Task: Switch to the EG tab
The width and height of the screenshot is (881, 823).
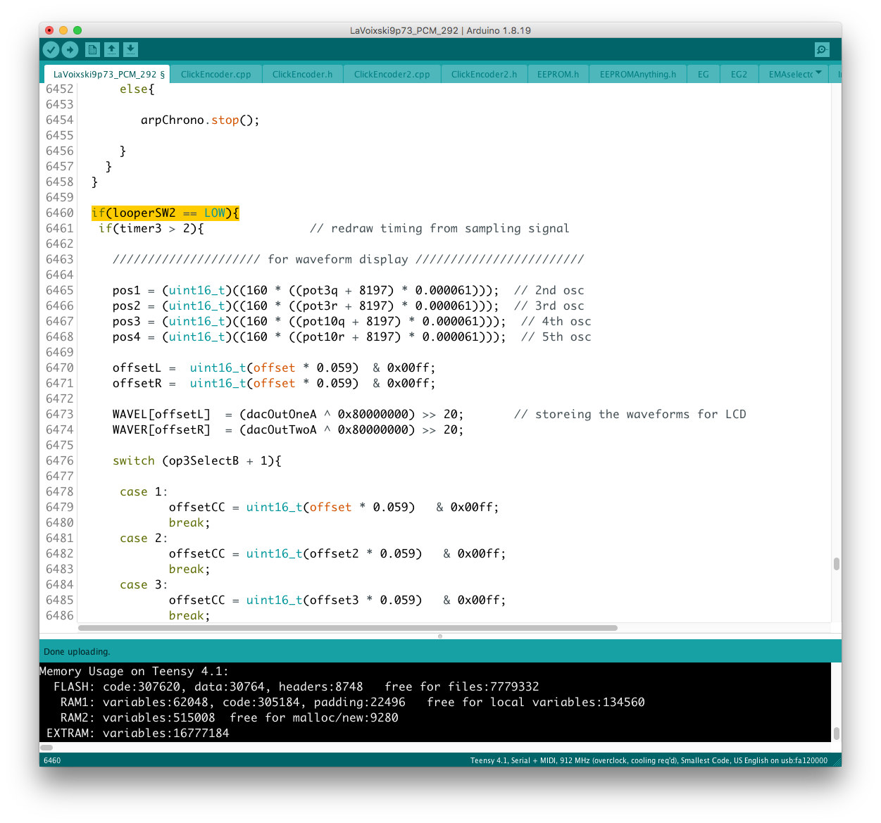Action: tap(703, 74)
